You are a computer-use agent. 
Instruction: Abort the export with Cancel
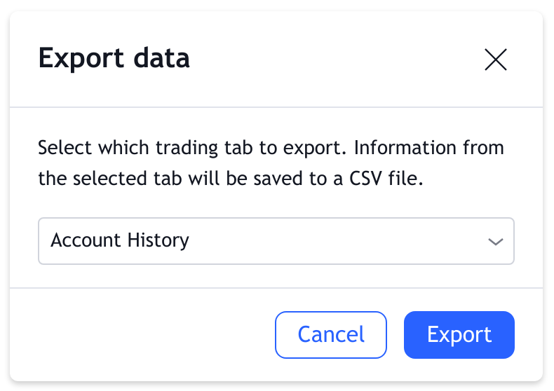[331, 334]
